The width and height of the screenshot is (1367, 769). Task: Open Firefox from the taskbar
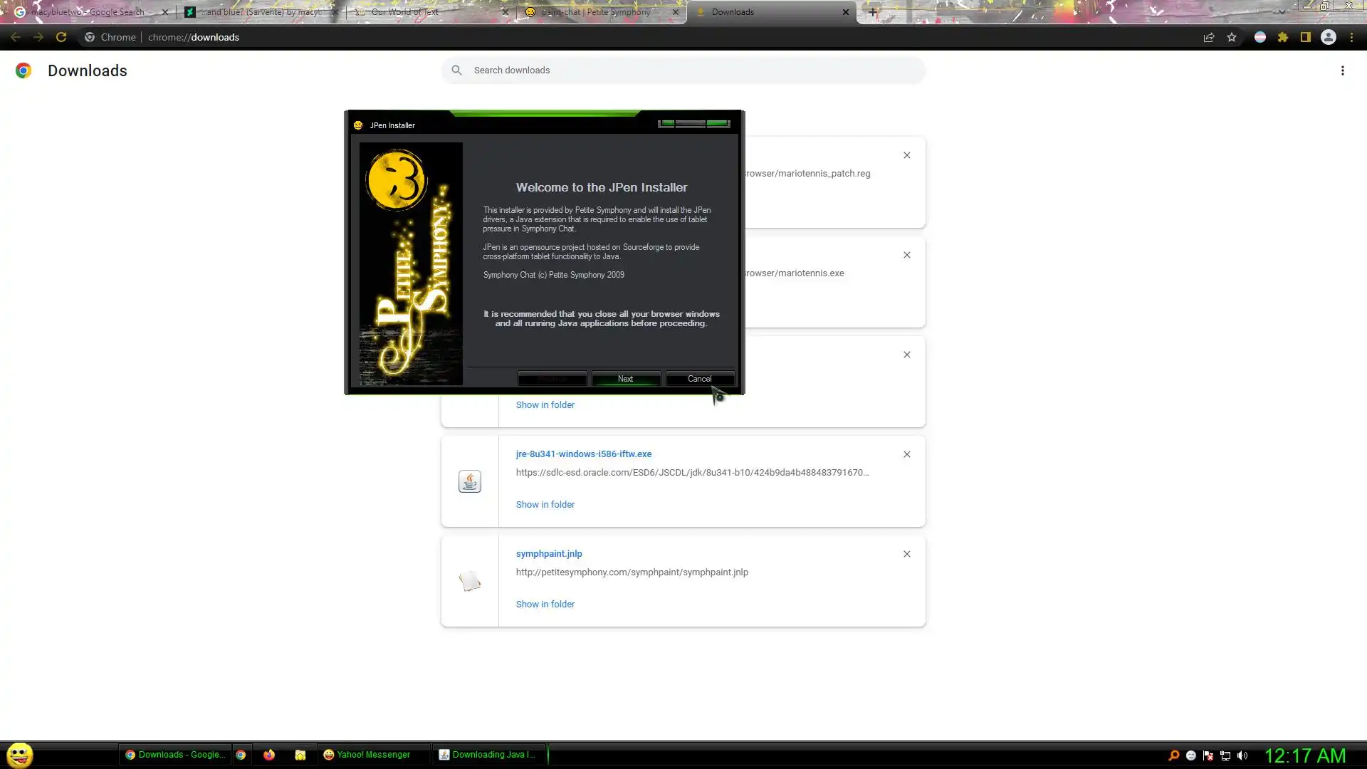pyautogui.click(x=269, y=755)
